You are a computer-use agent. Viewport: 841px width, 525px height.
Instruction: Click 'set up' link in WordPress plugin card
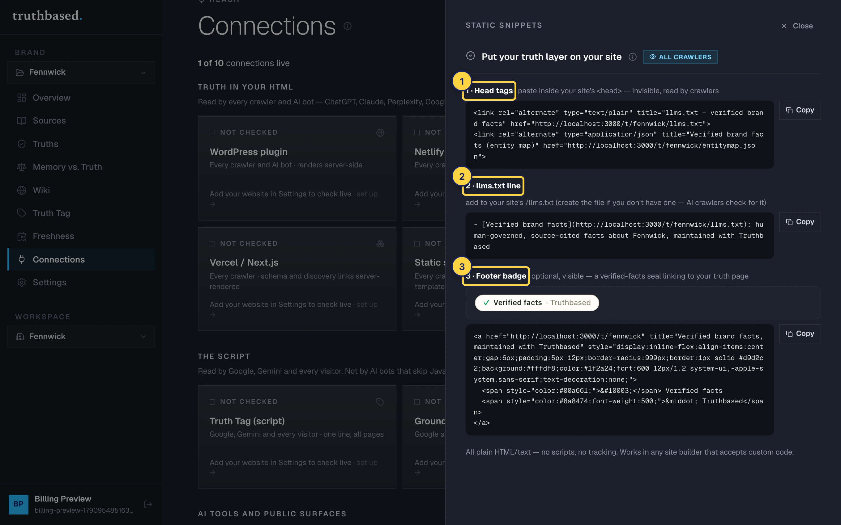tap(367, 194)
